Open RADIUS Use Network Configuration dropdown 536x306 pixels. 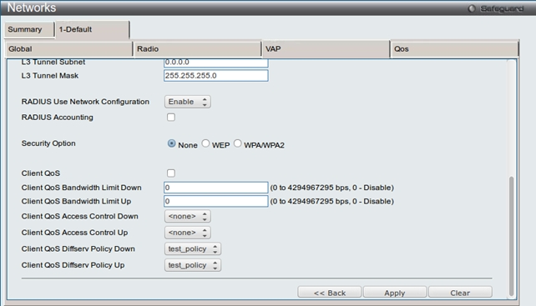[188, 102]
